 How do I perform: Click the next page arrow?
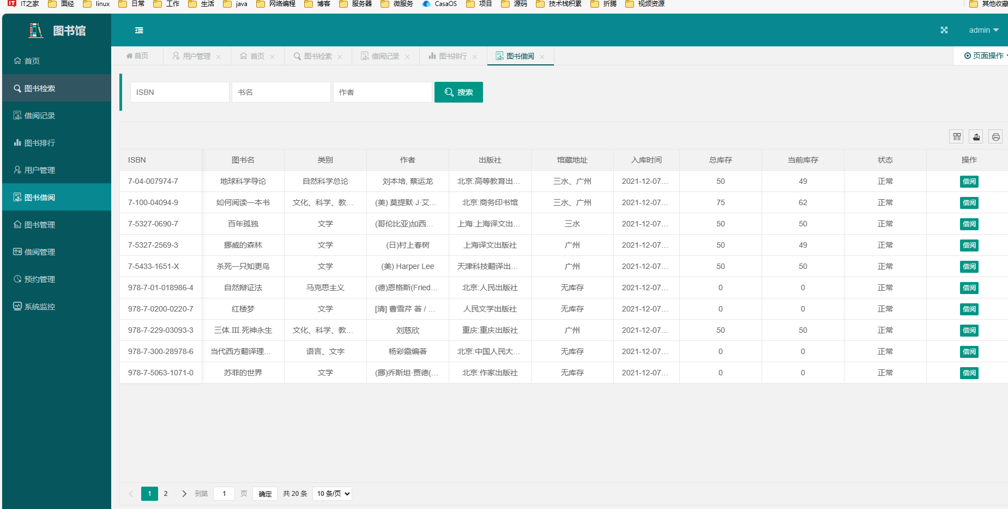pyautogui.click(x=184, y=493)
